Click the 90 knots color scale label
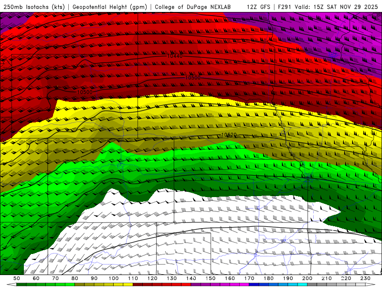The width and height of the screenshot is (382, 287). point(94,278)
